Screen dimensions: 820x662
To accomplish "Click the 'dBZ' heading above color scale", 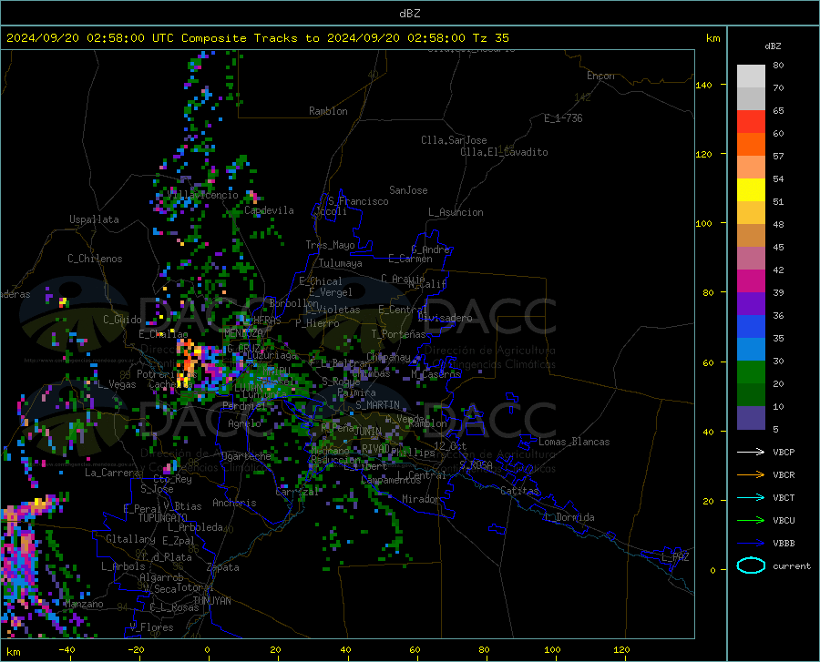I will point(773,46).
